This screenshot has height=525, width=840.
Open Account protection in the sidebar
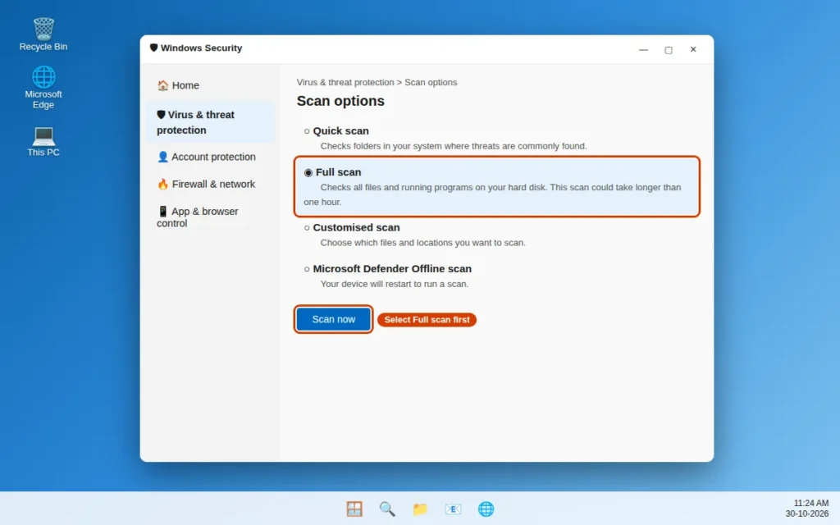pos(210,157)
